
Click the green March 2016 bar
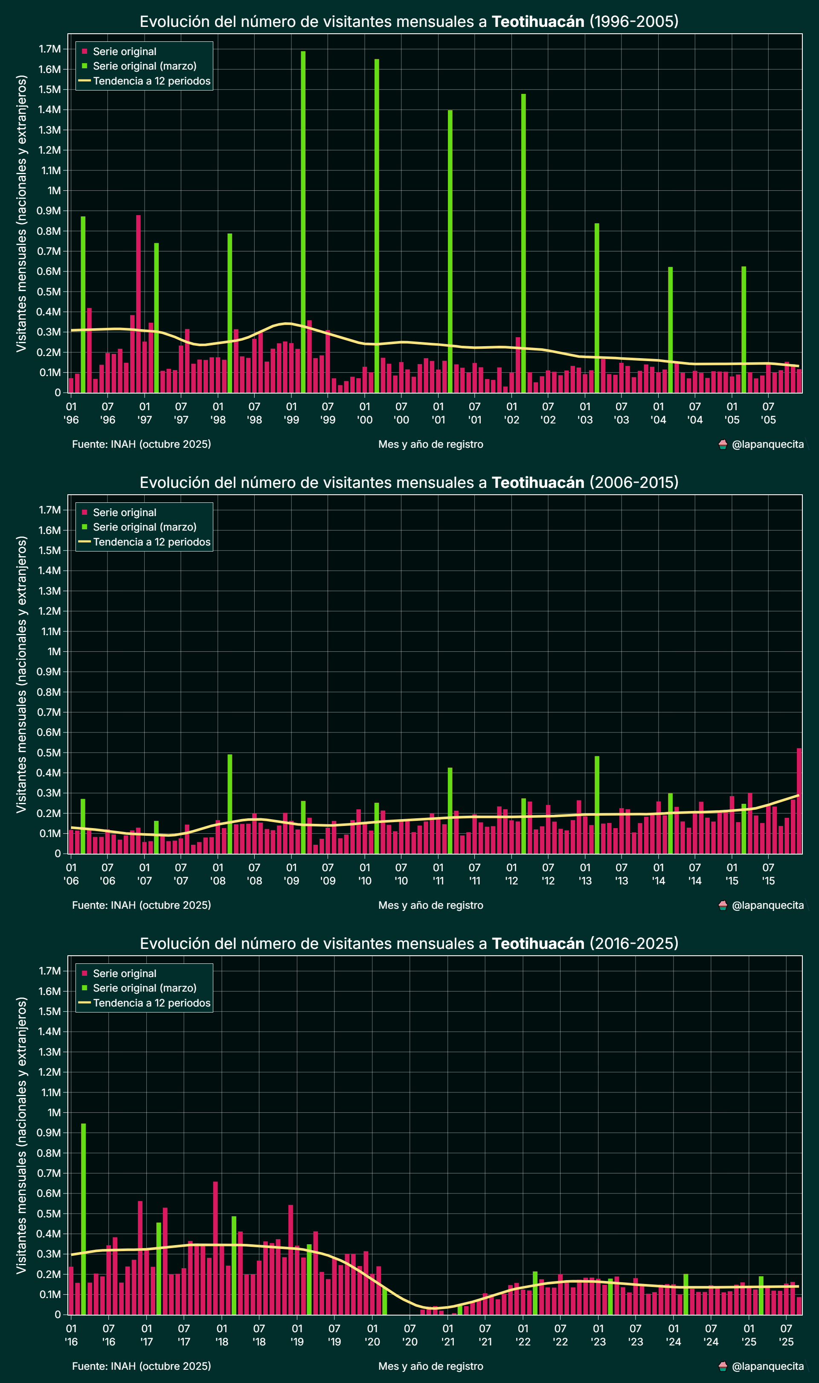click(x=83, y=1215)
